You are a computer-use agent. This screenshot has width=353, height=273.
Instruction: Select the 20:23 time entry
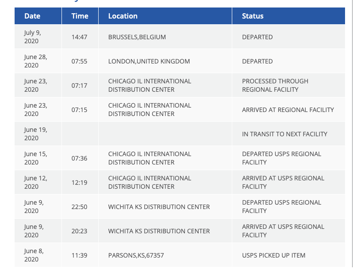click(79, 231)
